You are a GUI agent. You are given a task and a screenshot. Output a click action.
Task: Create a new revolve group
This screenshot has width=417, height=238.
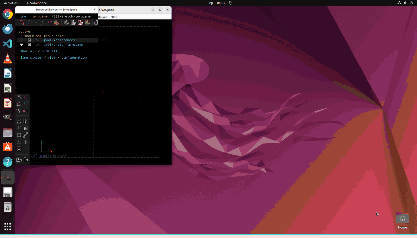[x=26, y=128]
